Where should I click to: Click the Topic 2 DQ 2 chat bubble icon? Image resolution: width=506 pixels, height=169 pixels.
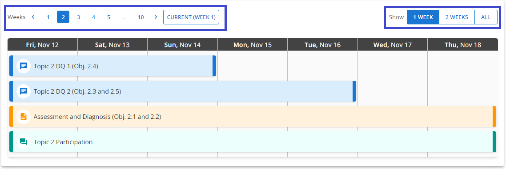[23, 91]
